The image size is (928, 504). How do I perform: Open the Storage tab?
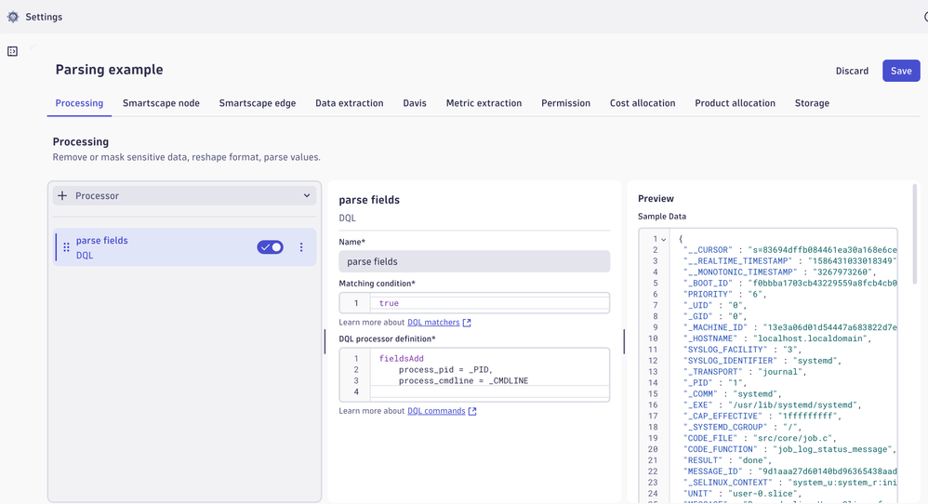[x=812, y=103]
